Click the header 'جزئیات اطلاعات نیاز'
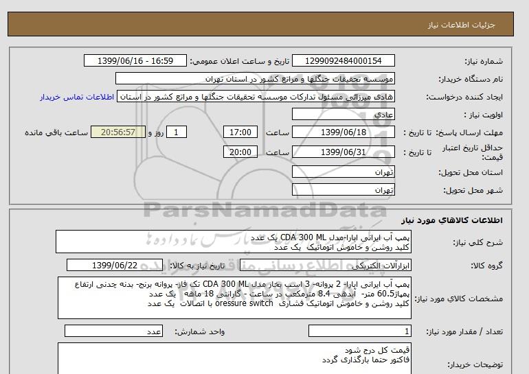The width and height of the screenshot is (529, 374). (461, 25)
